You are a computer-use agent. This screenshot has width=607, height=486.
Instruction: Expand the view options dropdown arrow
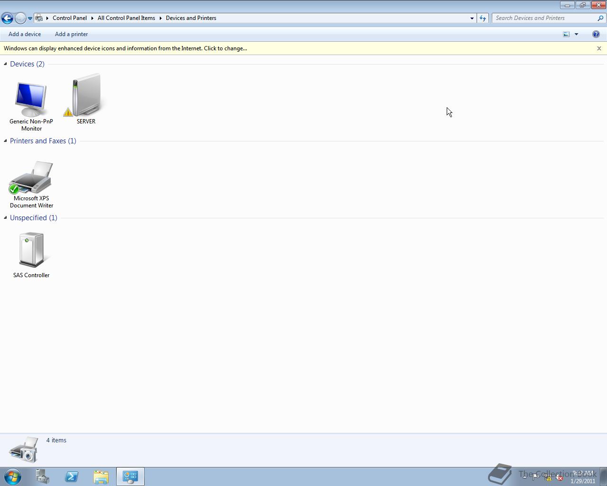(x=576, y=34)
